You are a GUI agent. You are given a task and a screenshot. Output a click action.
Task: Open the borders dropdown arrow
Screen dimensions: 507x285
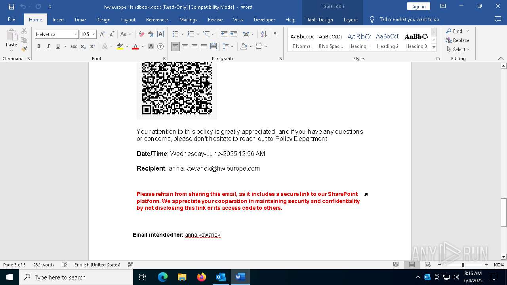[266, 46]
